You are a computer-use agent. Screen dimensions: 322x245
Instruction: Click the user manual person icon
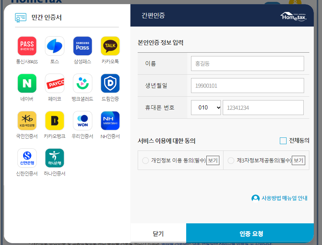coord(256,198)
